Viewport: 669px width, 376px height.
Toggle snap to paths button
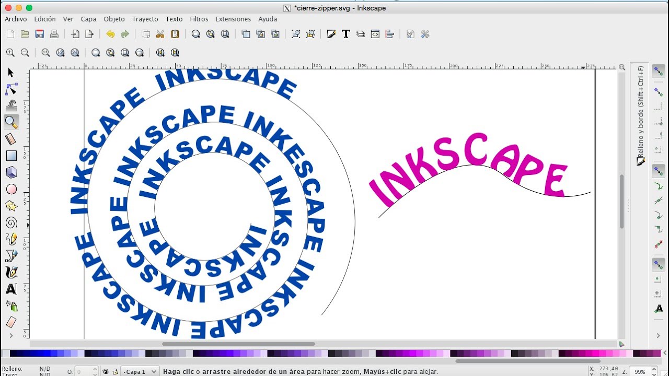tap(658, 186)
